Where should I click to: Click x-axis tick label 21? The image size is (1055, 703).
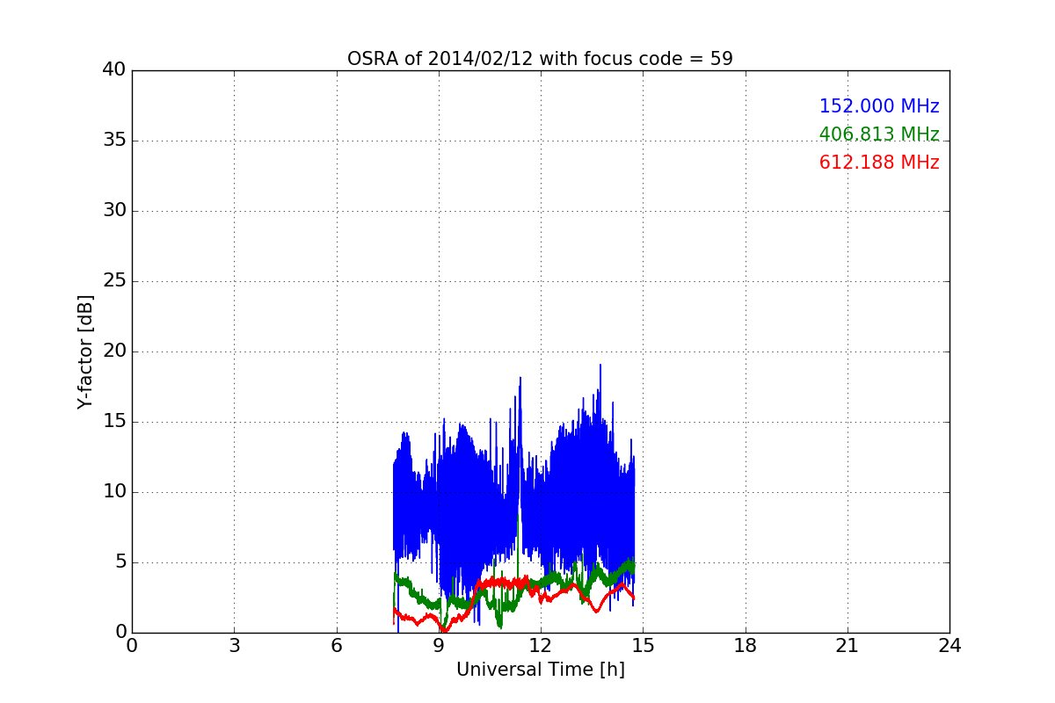(x=848, y=646)
